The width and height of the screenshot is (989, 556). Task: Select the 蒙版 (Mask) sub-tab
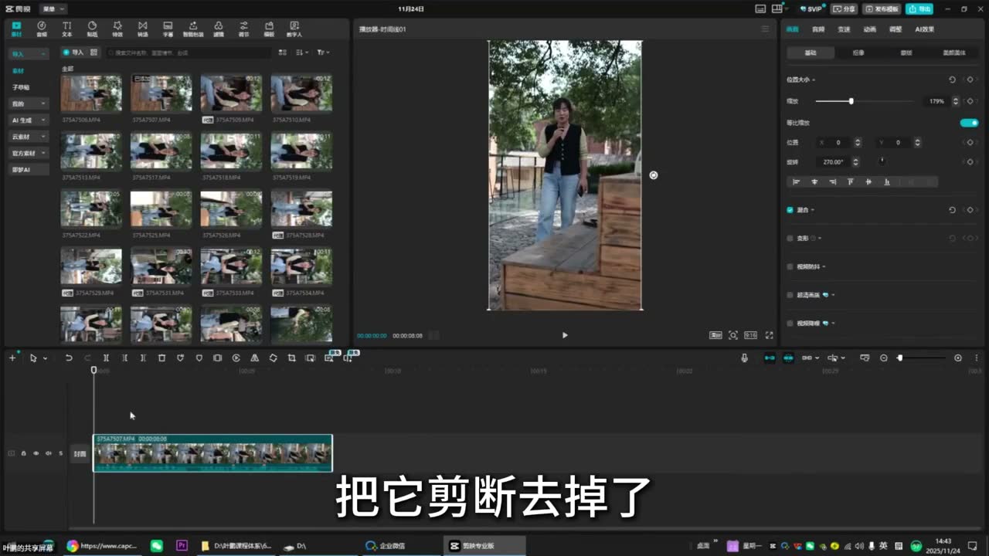pyautogui.click(x=906, y=53)
